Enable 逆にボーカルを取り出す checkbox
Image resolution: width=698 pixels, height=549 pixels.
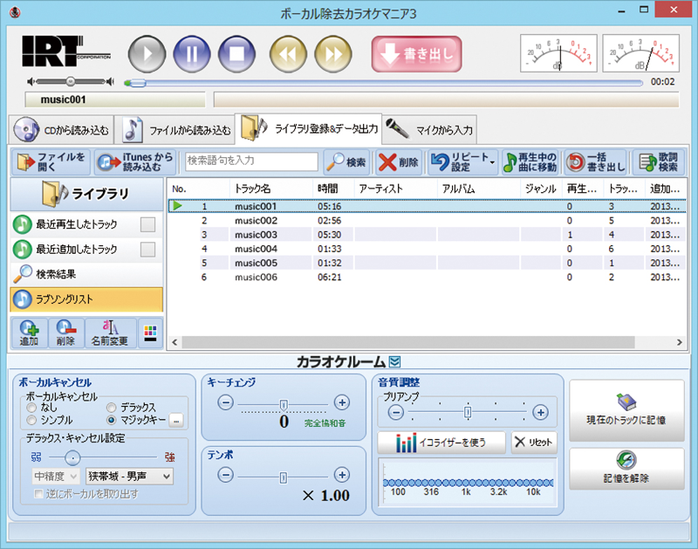click(x=38, y=494)
